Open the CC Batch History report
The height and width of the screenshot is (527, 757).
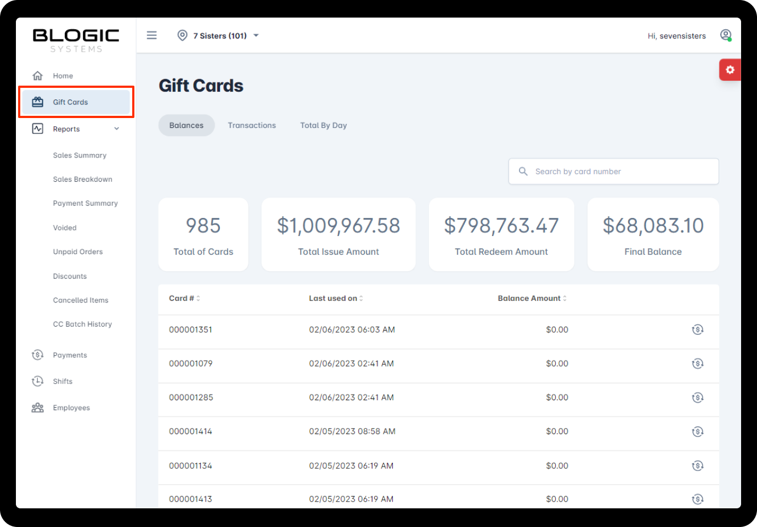pos(82,324)
